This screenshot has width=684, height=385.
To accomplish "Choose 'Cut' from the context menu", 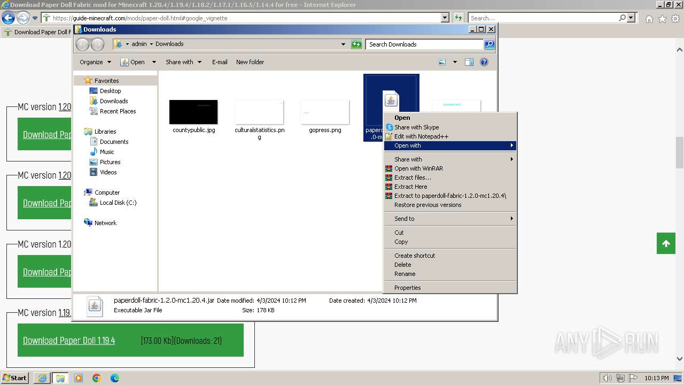I will click(450, 233).
